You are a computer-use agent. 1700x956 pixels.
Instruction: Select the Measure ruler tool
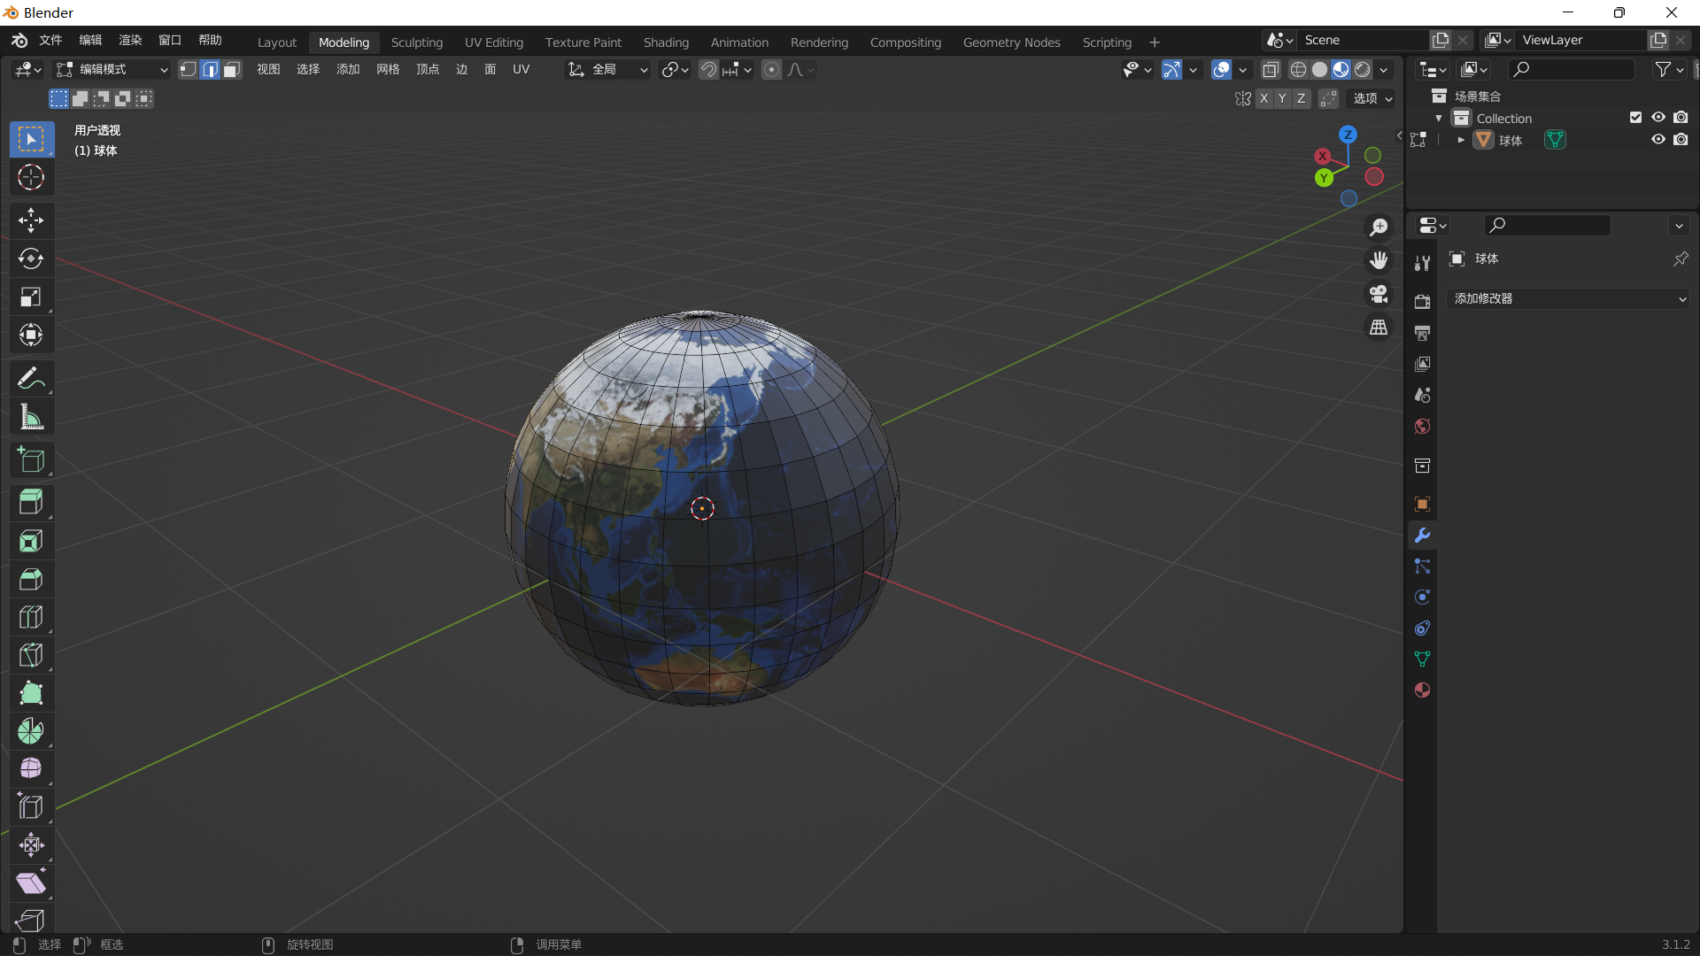coord(31,417)
